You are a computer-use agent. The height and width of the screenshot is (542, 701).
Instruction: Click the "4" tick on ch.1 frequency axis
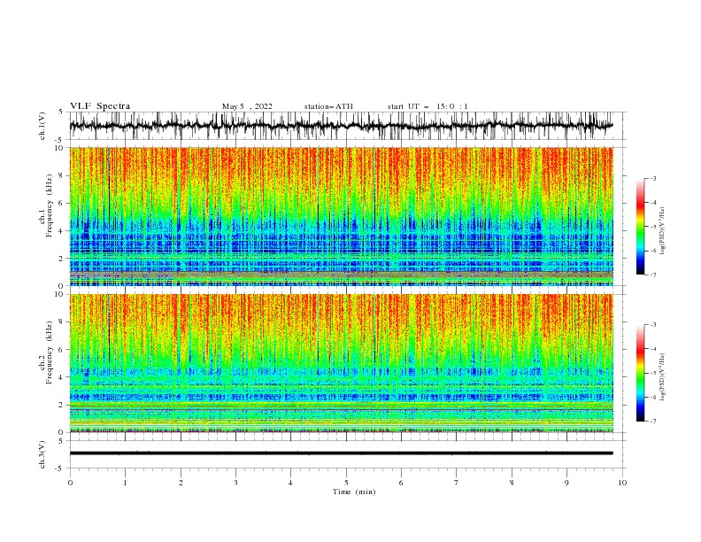point(61,231)
